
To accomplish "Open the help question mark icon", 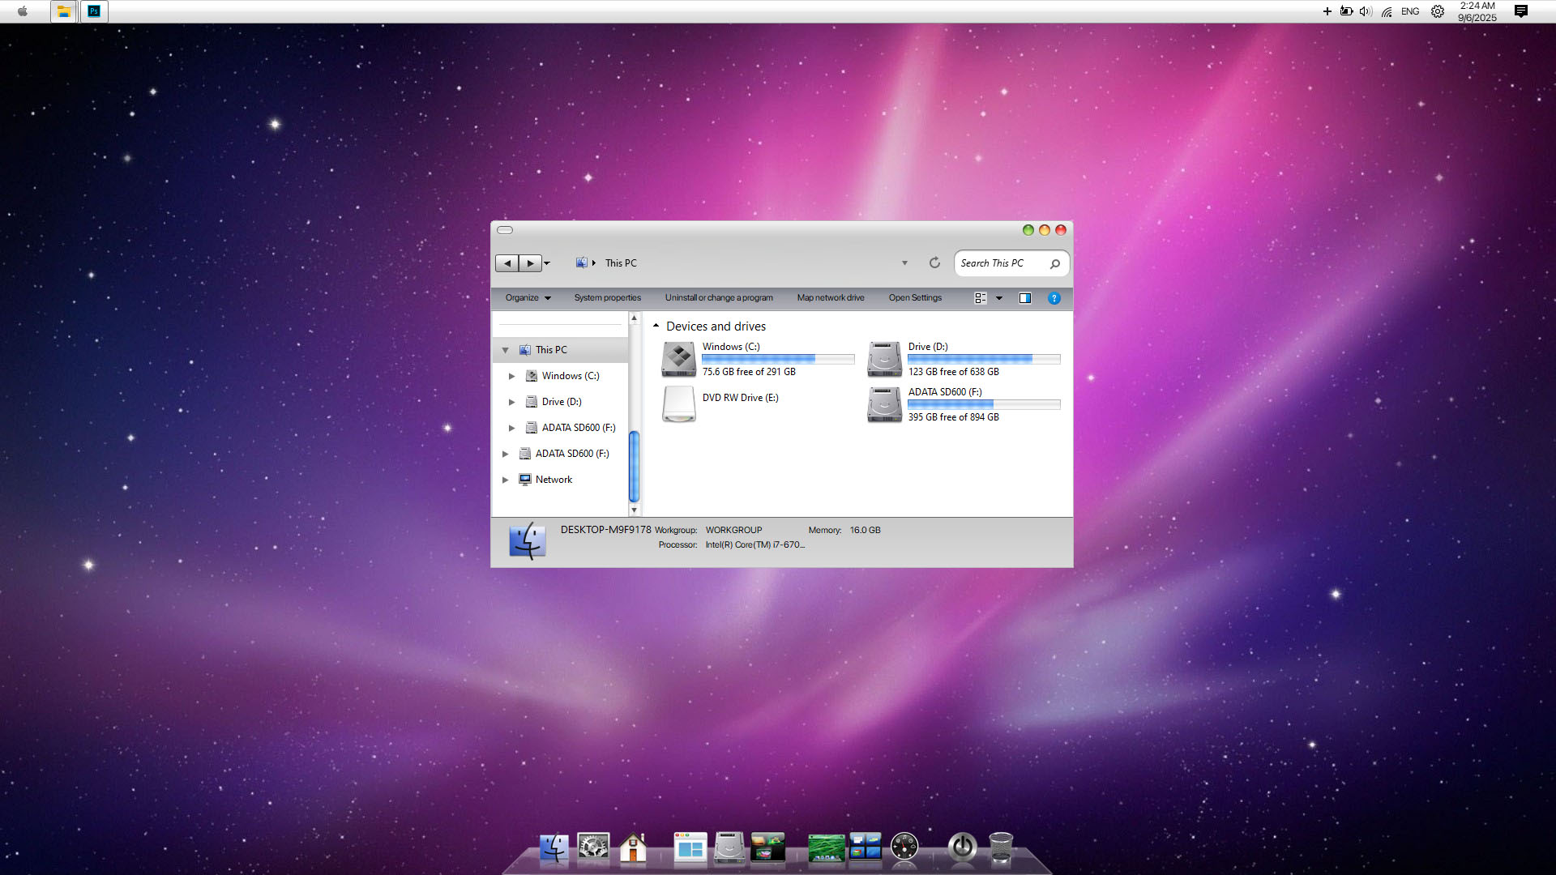I will (x=1054, y=298).
